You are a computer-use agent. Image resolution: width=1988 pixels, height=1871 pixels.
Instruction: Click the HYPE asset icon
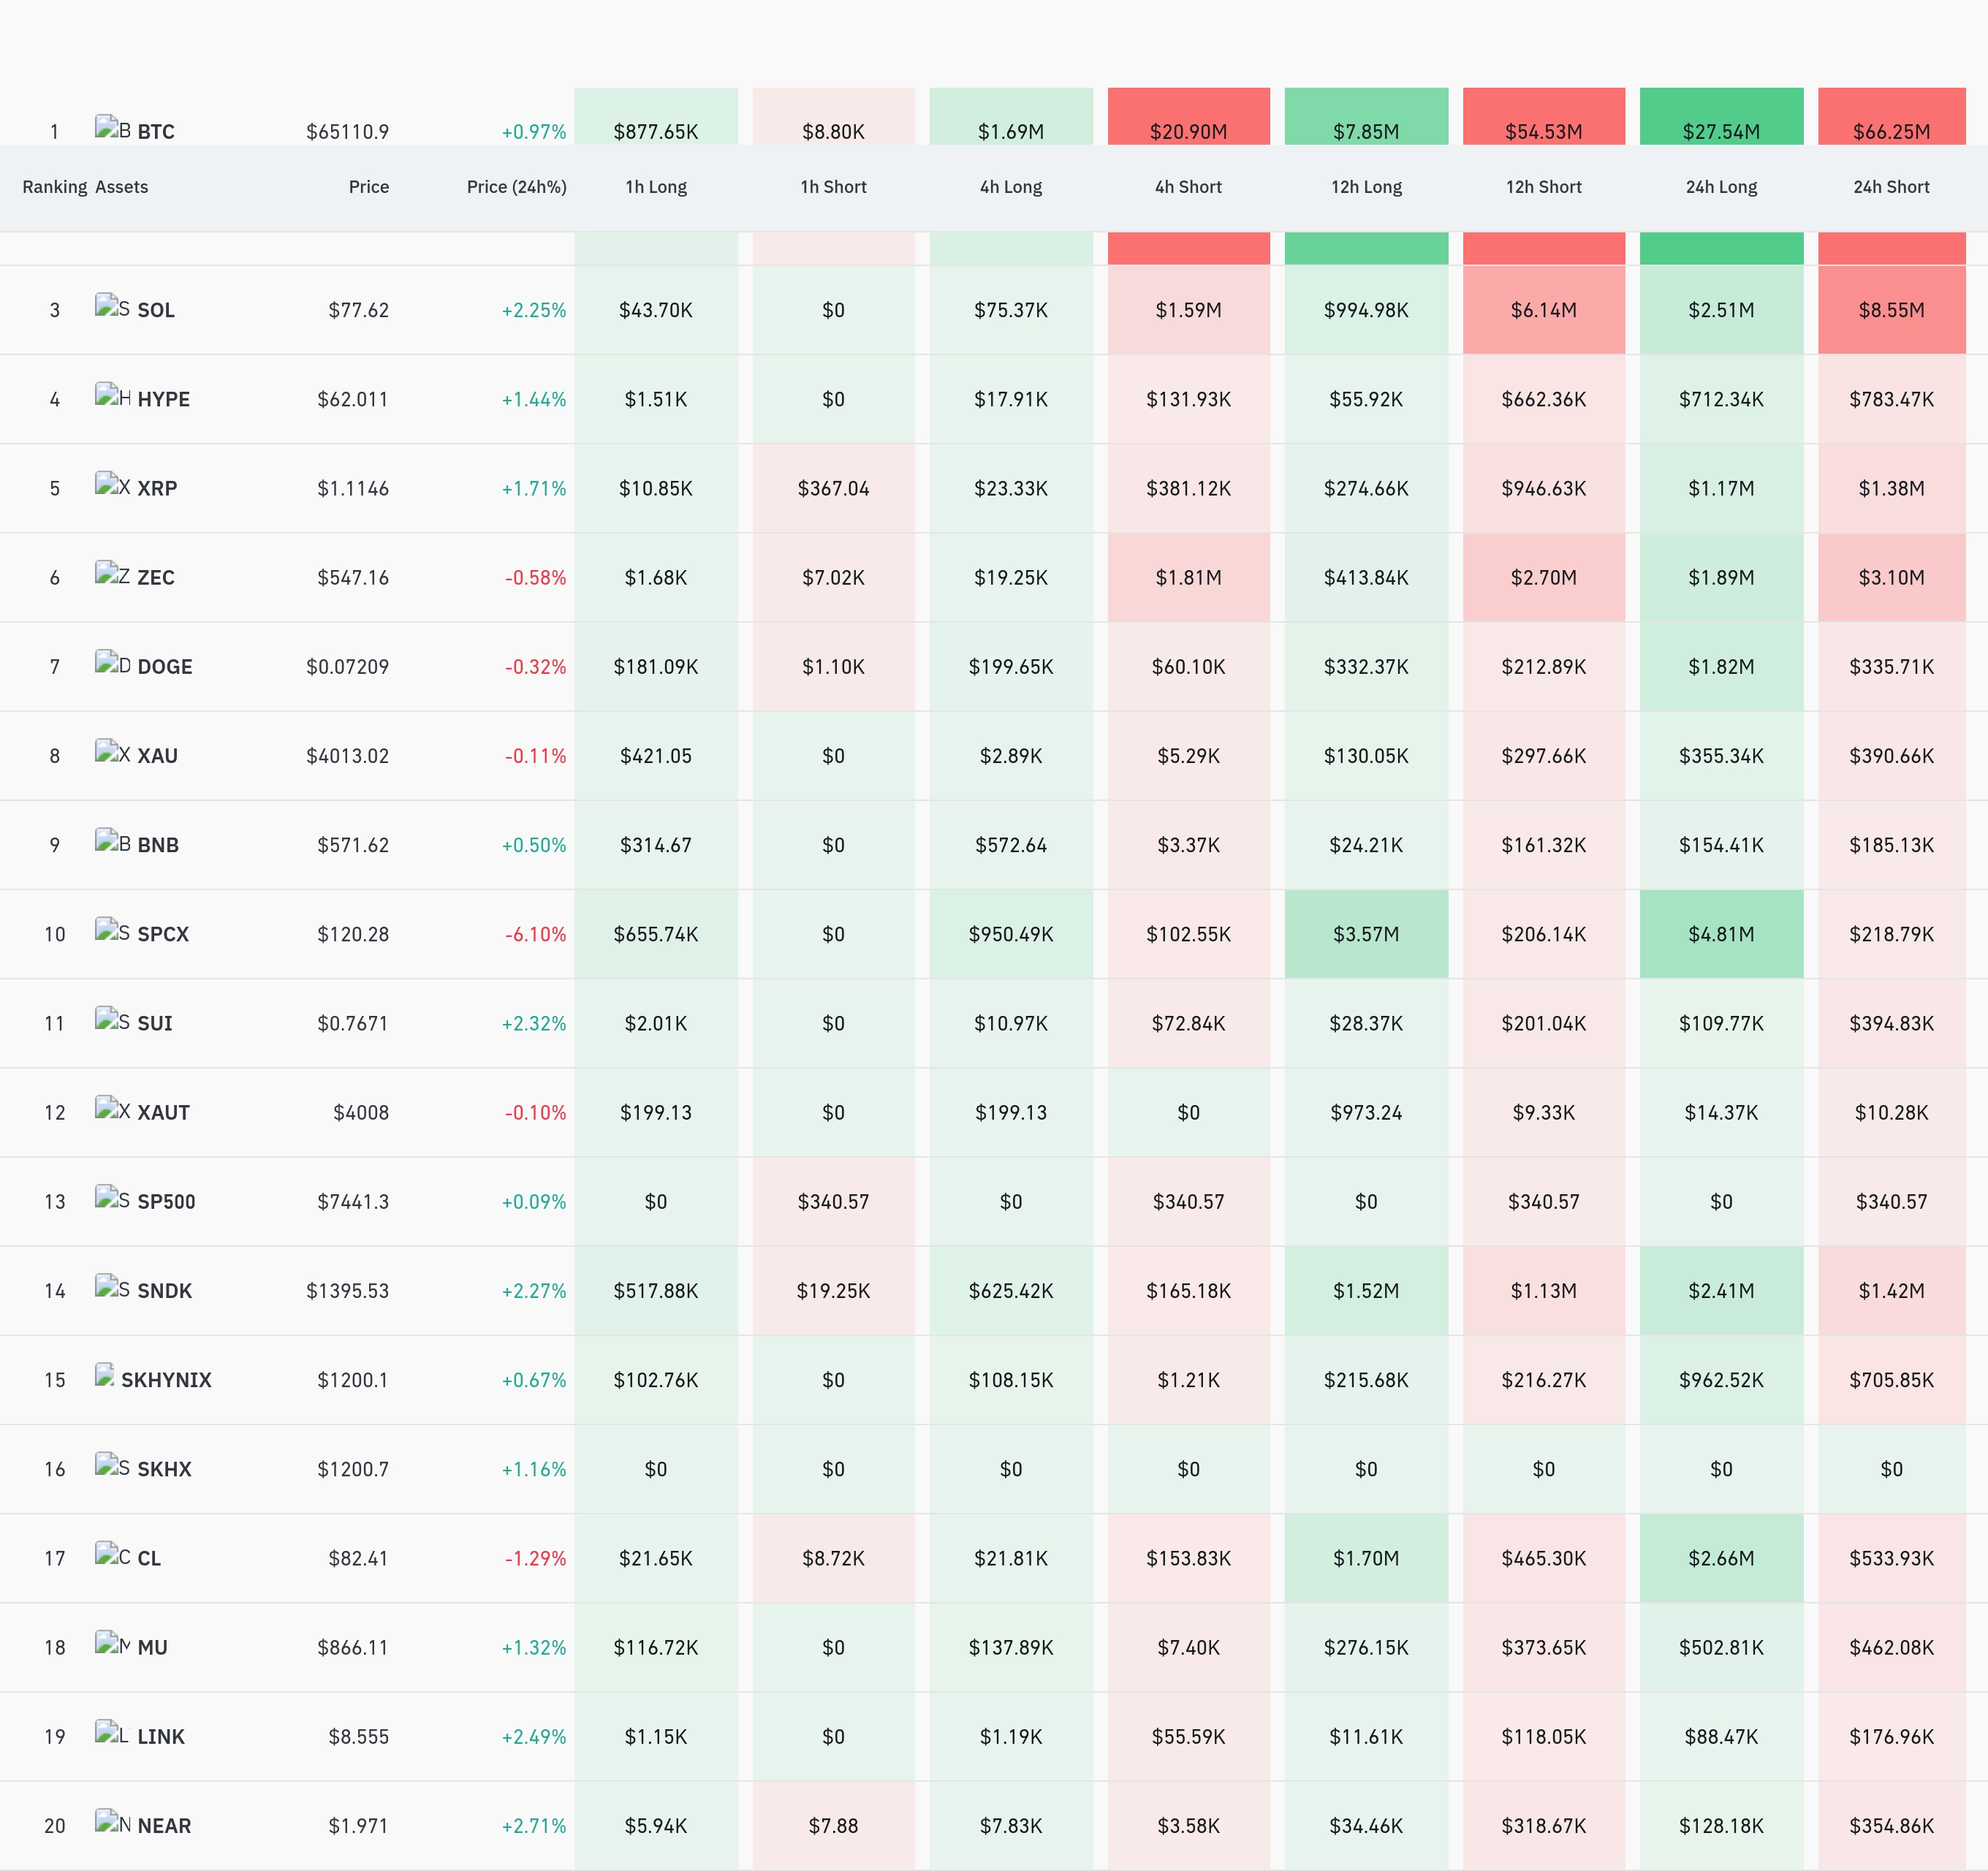[x=112, y=395]
